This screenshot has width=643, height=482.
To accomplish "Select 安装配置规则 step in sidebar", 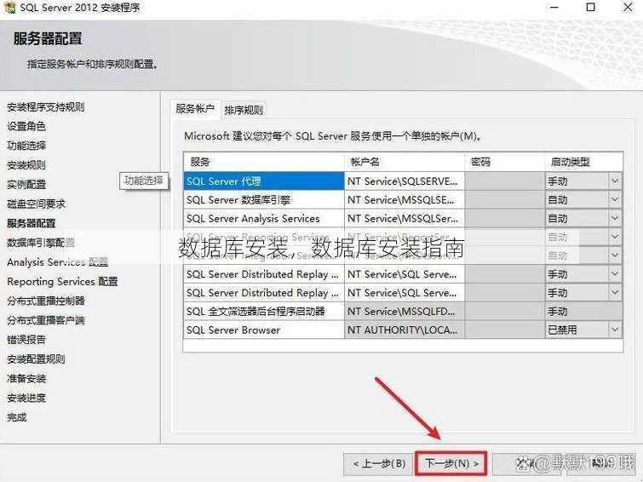I will coord(36,359).
